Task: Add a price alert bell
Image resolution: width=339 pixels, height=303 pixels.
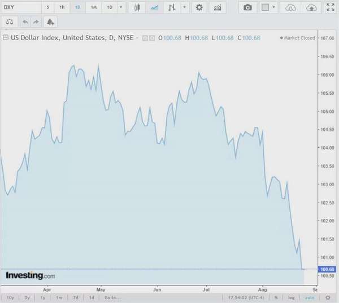Action: click(50, 22)
